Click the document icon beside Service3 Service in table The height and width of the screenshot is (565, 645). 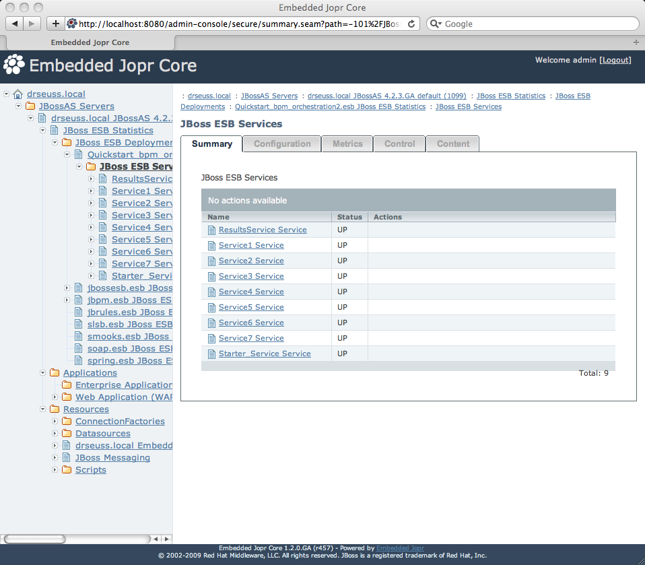tap(211, 277)
